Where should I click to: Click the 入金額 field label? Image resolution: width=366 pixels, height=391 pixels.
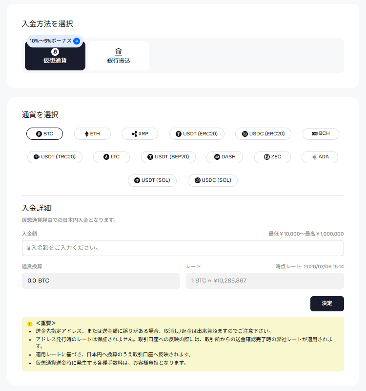tap(29, 234)
